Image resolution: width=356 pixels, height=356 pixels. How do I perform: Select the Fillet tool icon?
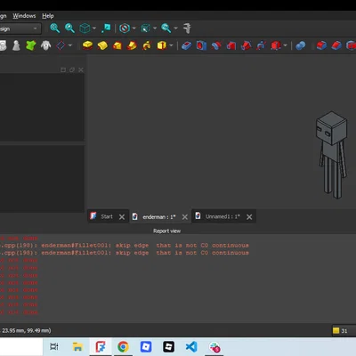coord(321,45)
